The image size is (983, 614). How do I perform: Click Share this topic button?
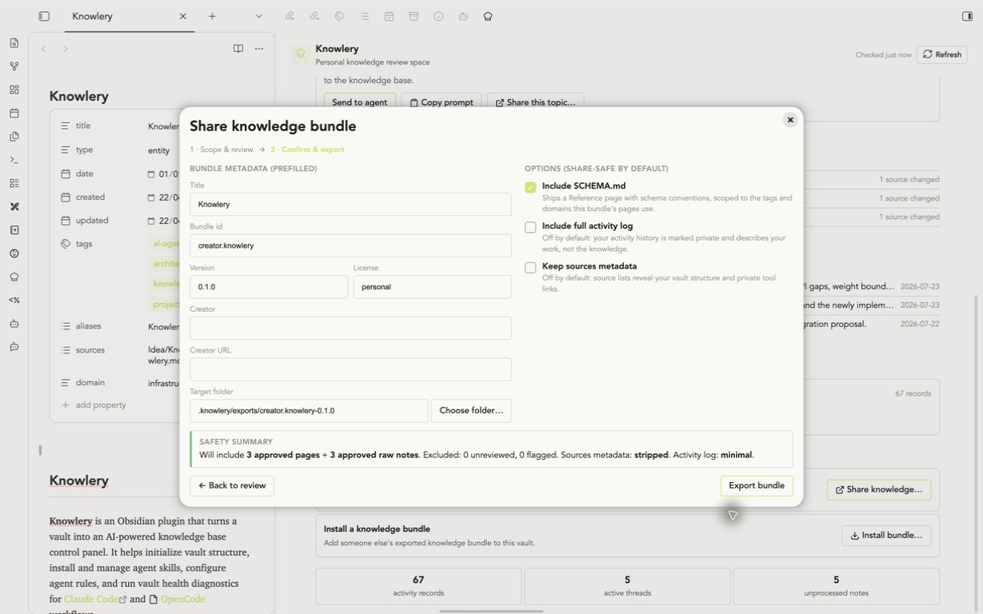535,102
